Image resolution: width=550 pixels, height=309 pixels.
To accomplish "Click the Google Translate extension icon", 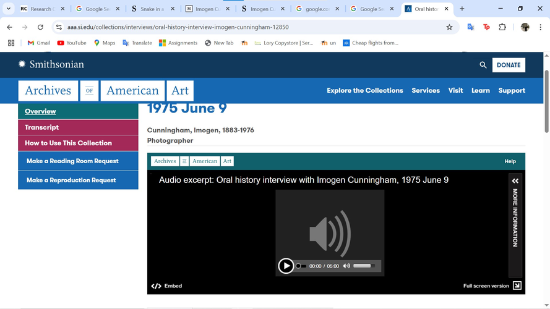I will click(470, 27).
